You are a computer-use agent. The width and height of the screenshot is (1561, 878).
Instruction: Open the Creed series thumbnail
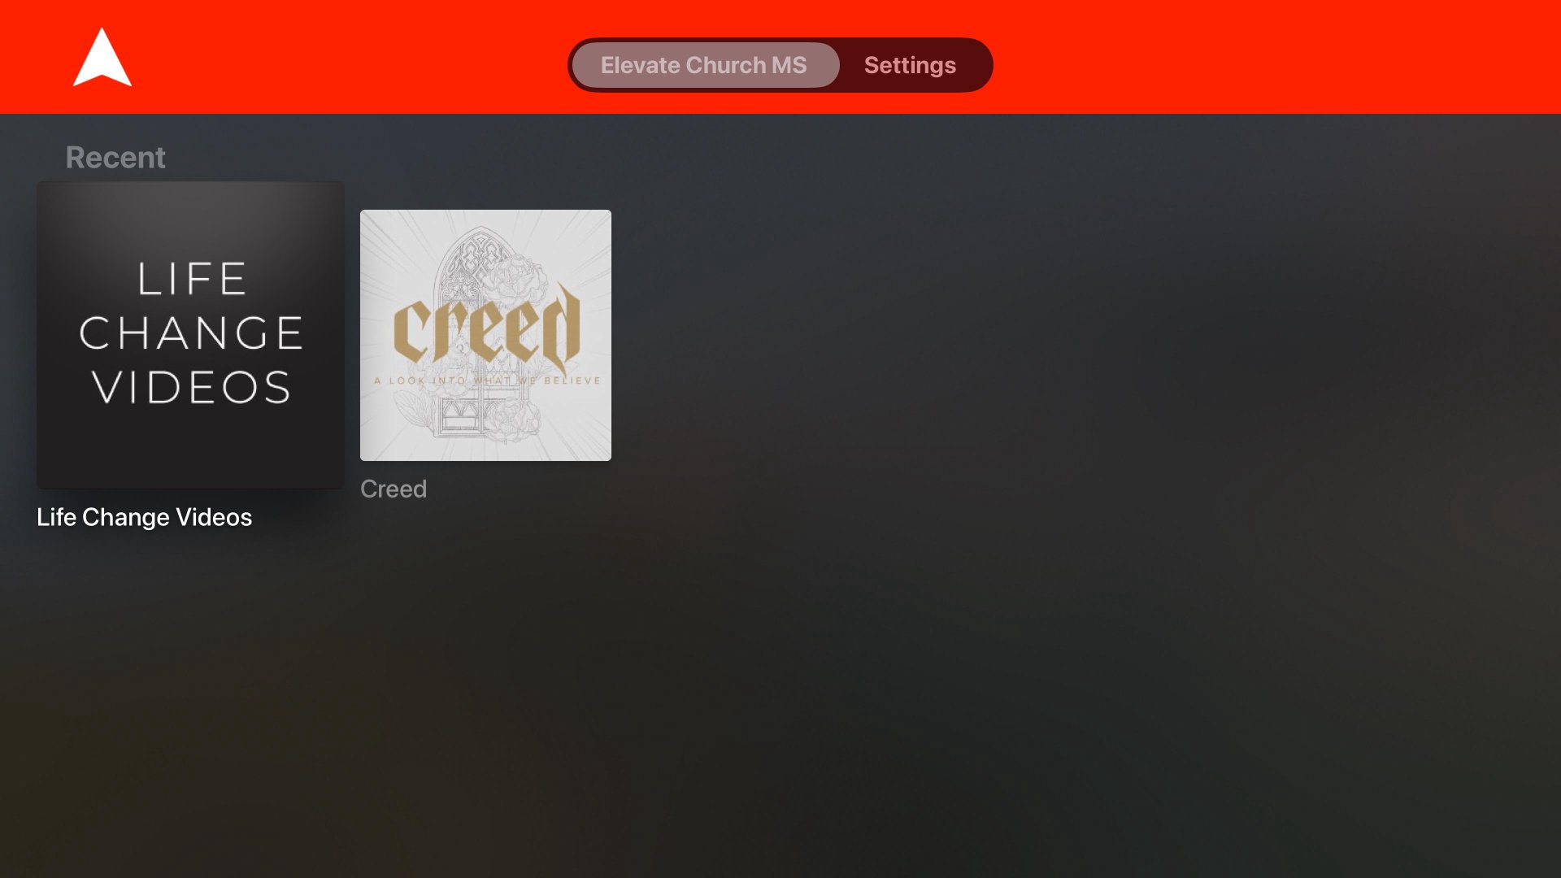pos(485,335)
